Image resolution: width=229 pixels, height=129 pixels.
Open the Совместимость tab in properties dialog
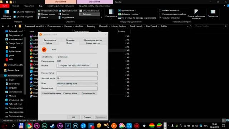click(93, 43)
